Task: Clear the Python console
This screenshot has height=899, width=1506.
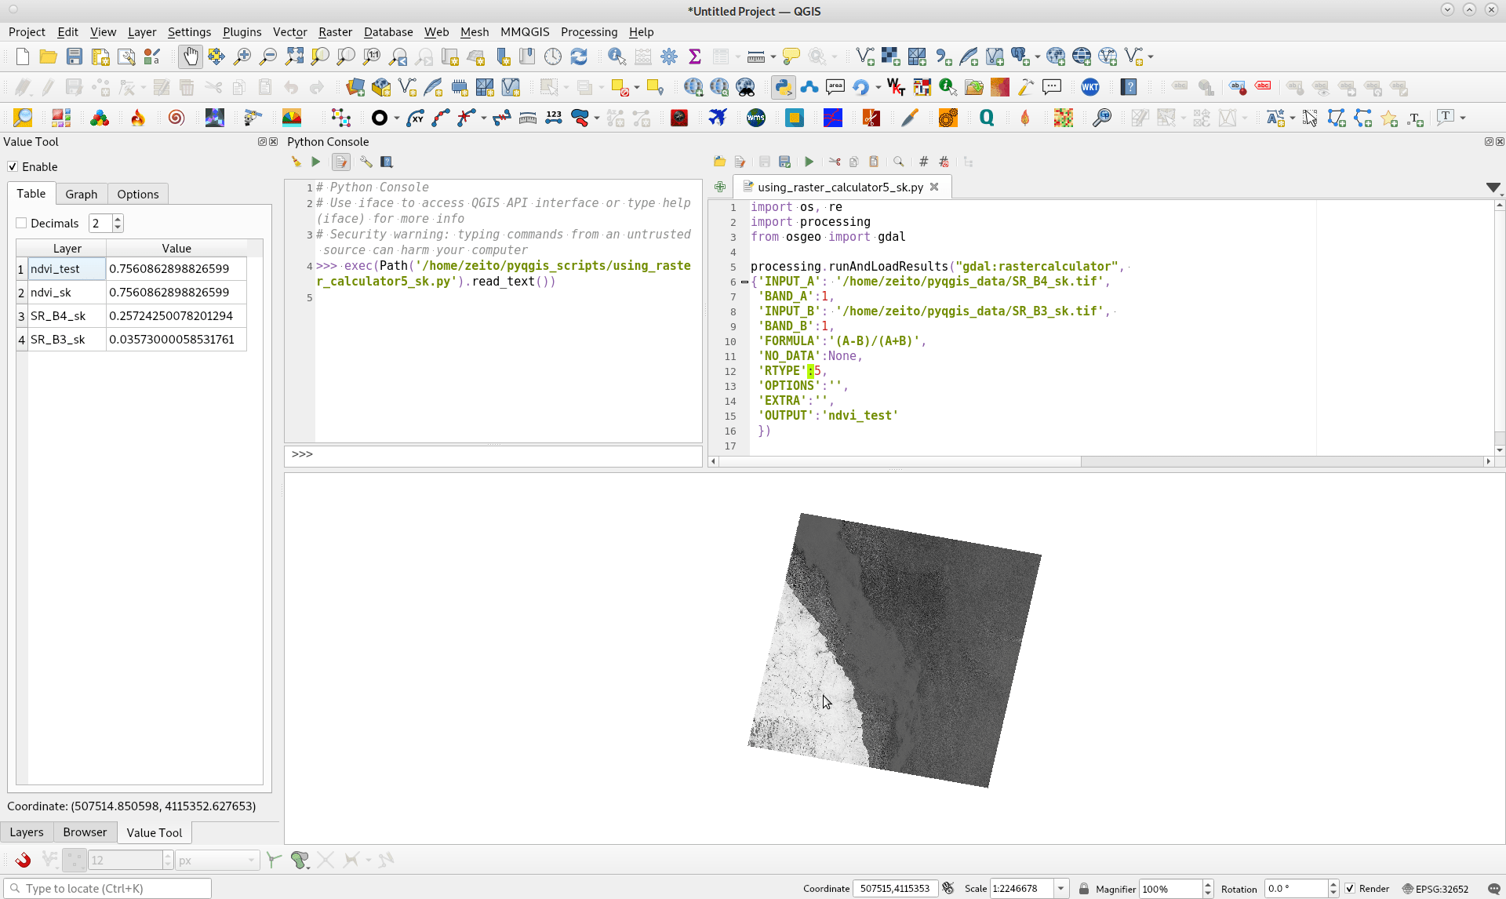Action: point(296,162)
